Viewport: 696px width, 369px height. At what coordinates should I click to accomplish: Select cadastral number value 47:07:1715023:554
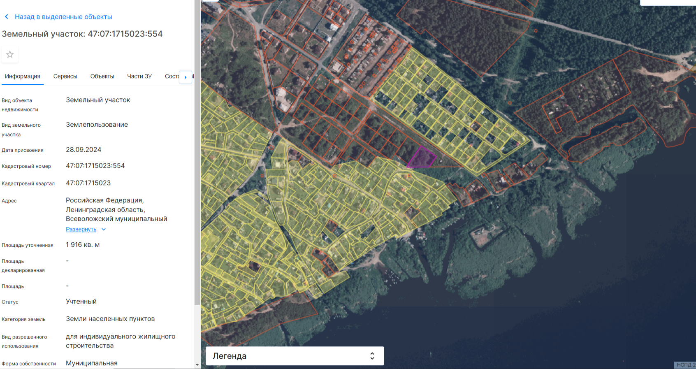tap(95, 166)
